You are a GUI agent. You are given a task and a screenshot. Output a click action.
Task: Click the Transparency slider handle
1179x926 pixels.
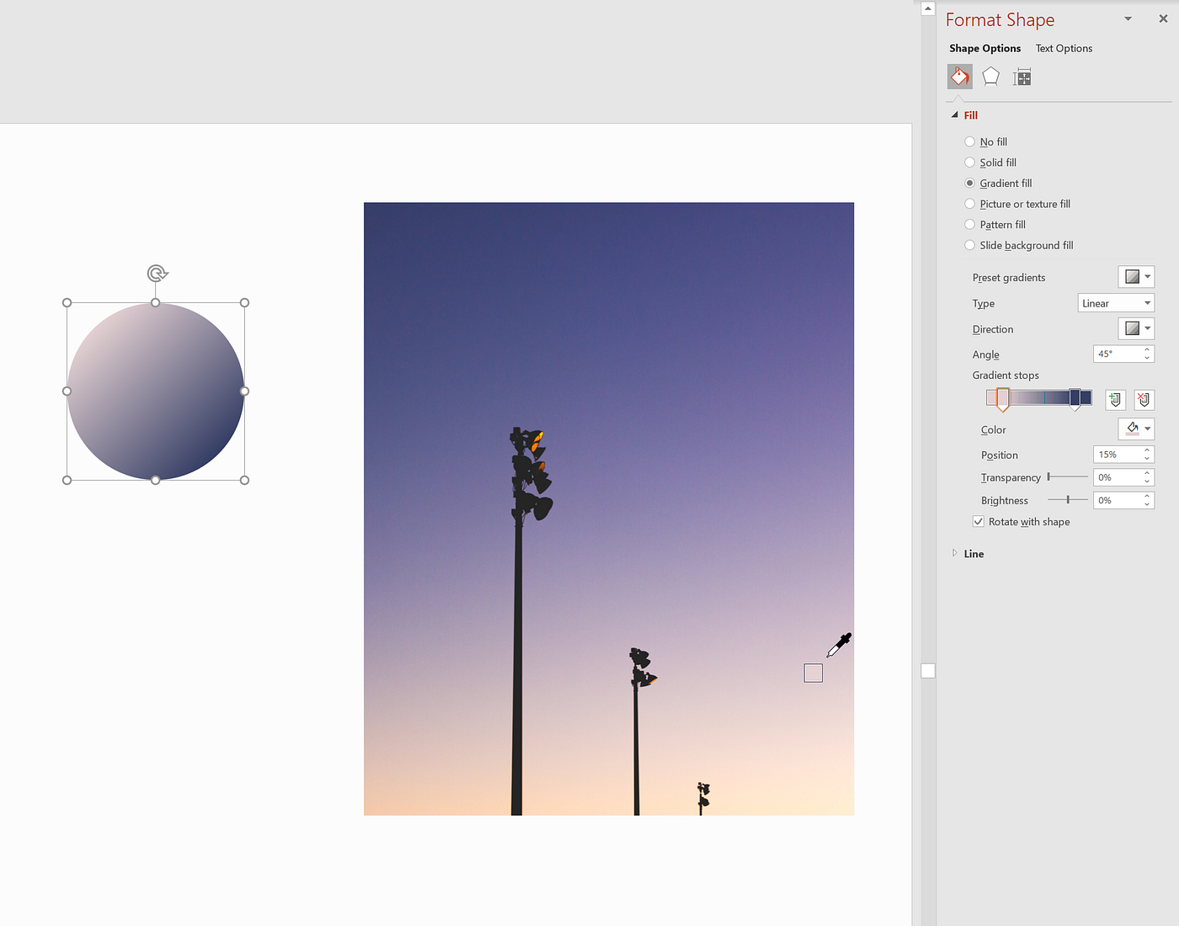[1048, 477]
